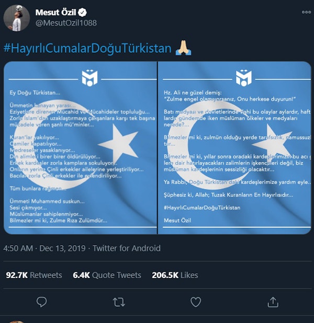The width and height of the screenshot is (314, 323).
Task: Open the share tweet icon
Action: (x=273, y=302)
